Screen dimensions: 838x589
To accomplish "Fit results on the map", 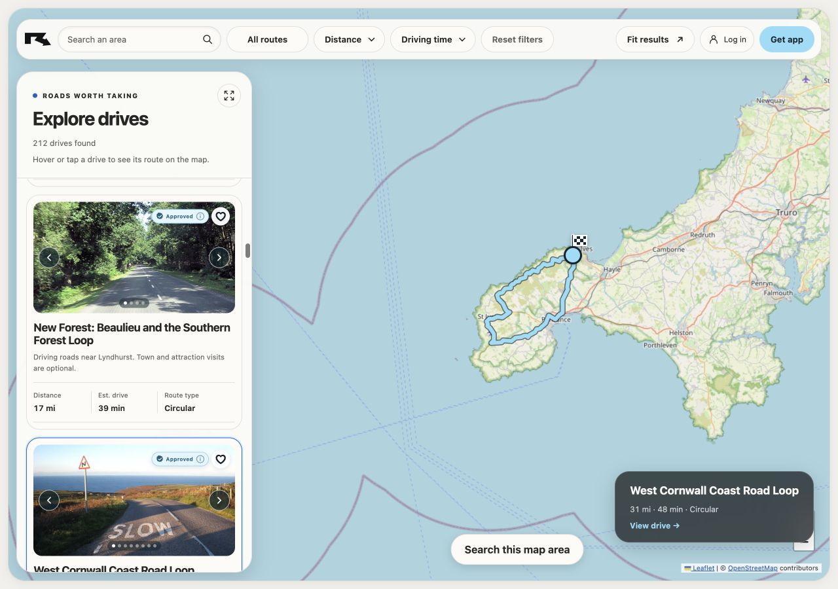I will [x=655, y=39].
